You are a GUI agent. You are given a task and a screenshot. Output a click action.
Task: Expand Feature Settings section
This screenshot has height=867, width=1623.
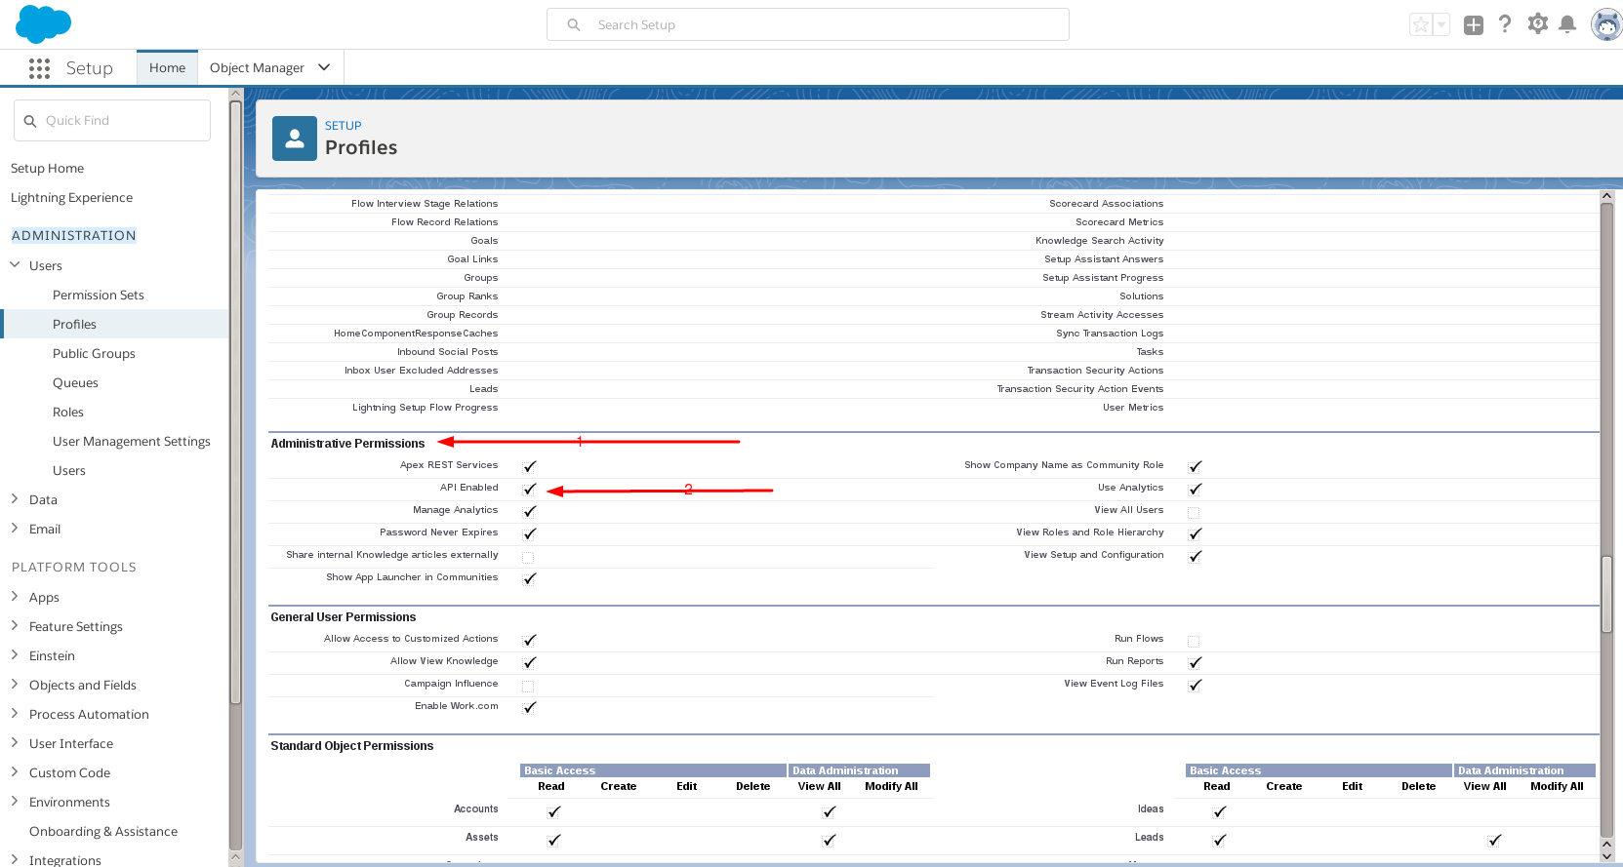(15, 625)
